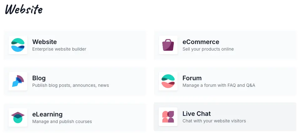Click 'Enterprise website builder' description
Image resolution: width=298 pixels, height=133 pixels.
(x=59, y=49)
